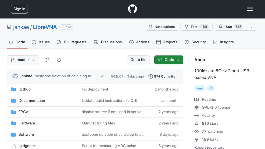Open the Pull requests tab

[72, 42]
